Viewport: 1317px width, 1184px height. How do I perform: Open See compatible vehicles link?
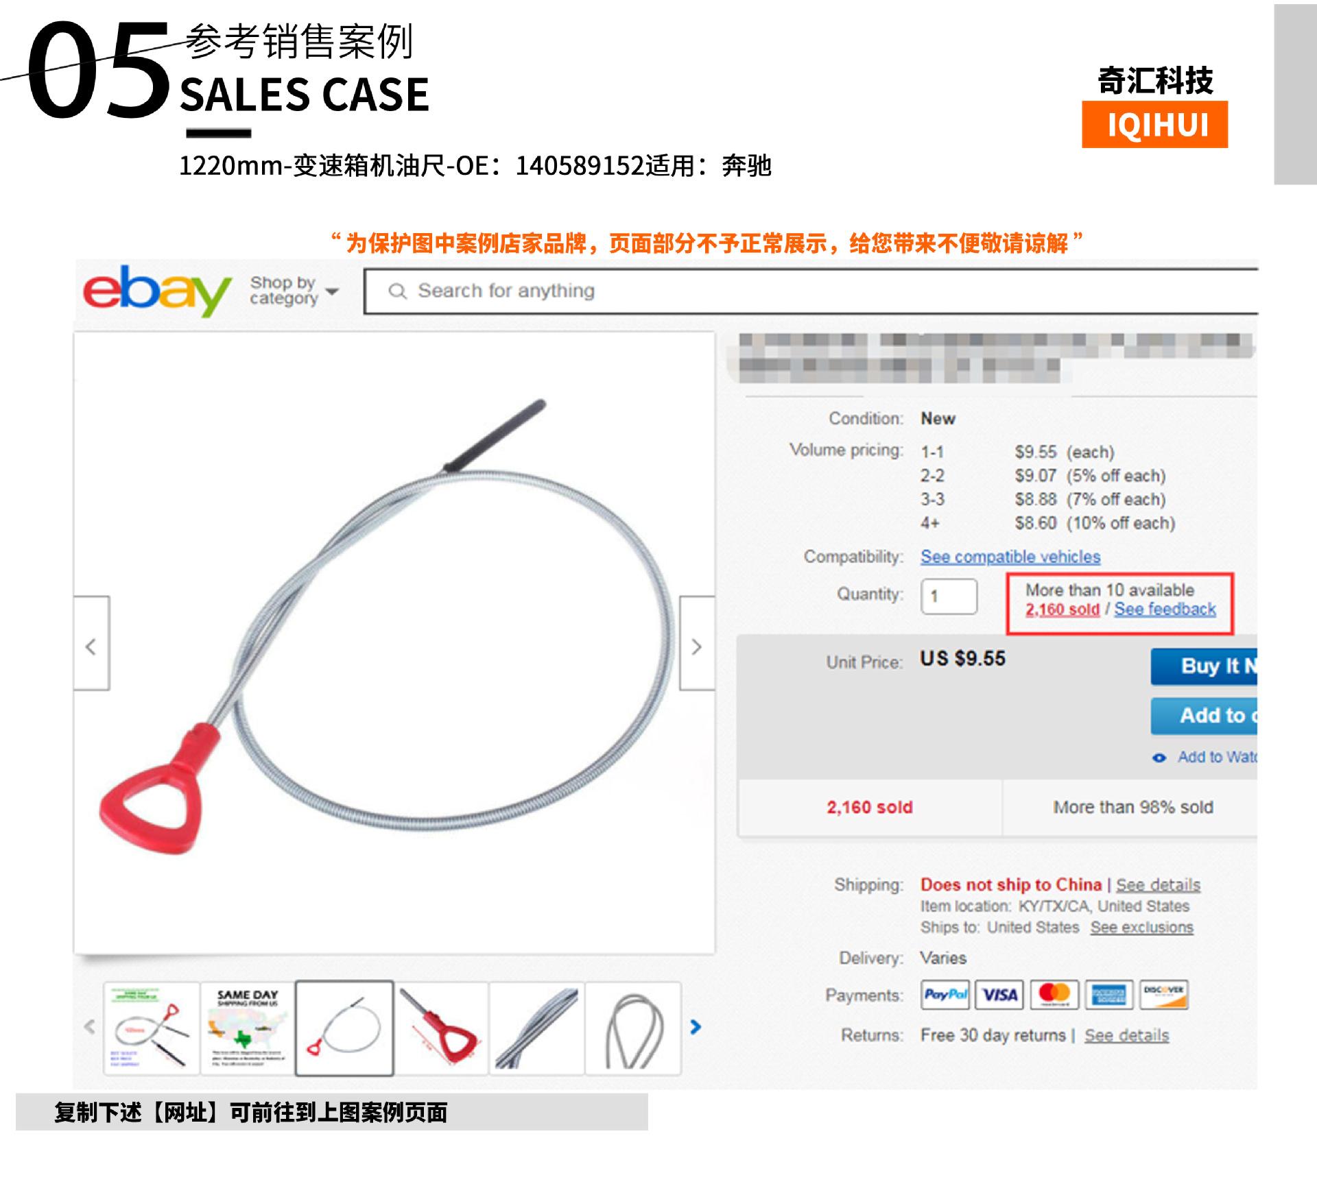coord(1010,557)
